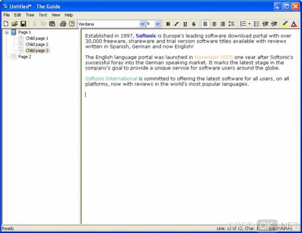Open the line spacing options icon

pyautogui.click(x=231, y=24)
